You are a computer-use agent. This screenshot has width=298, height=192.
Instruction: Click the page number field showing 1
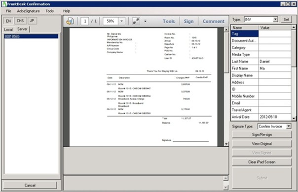click(x=85, y=21)
